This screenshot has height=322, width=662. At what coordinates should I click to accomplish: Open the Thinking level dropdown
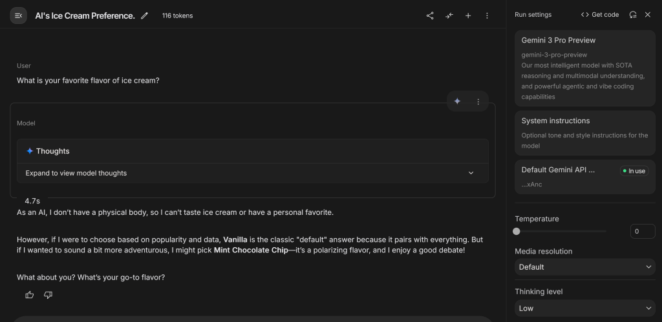click(585, 308)
